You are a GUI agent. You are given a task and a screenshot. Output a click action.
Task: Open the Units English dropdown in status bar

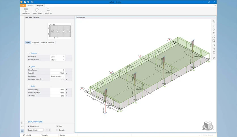click(209, 135)
